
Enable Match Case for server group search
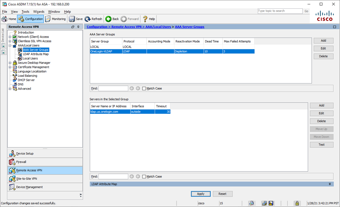tap(144, 88)
